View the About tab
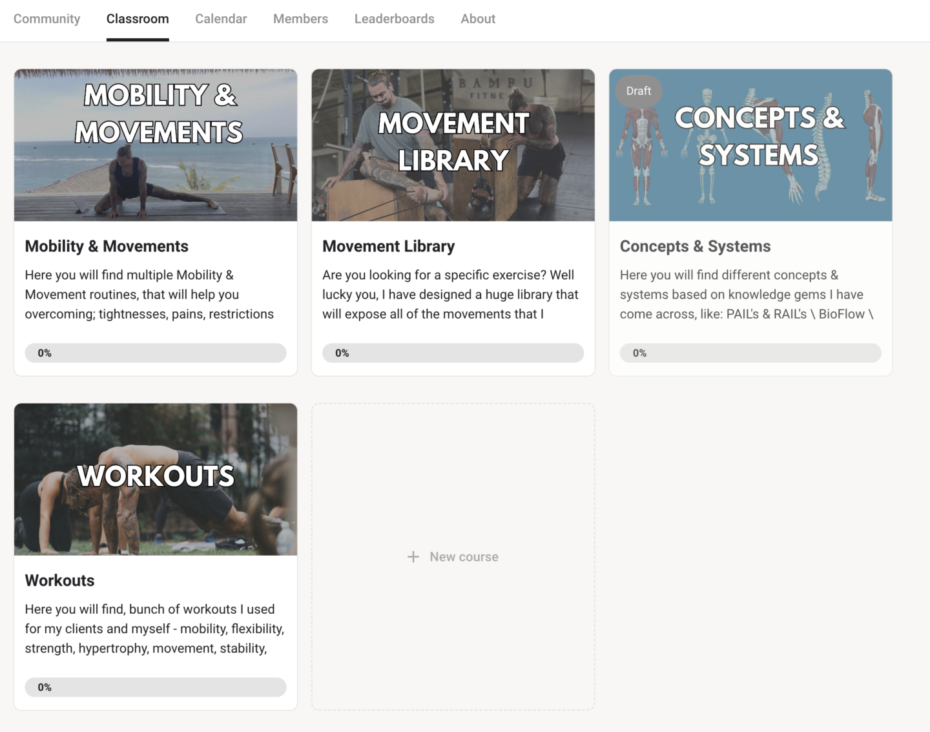930x732 pixels. 478,19
